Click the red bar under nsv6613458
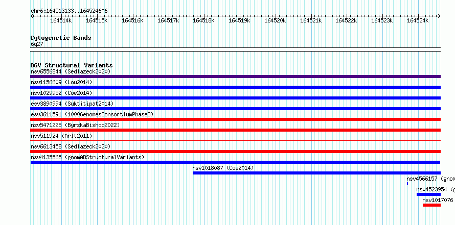The width and height of the screenshot is (455, 225). pos(235,152)
